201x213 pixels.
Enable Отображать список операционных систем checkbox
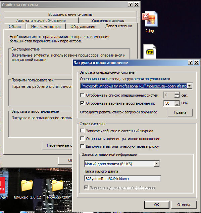point(82,95)
